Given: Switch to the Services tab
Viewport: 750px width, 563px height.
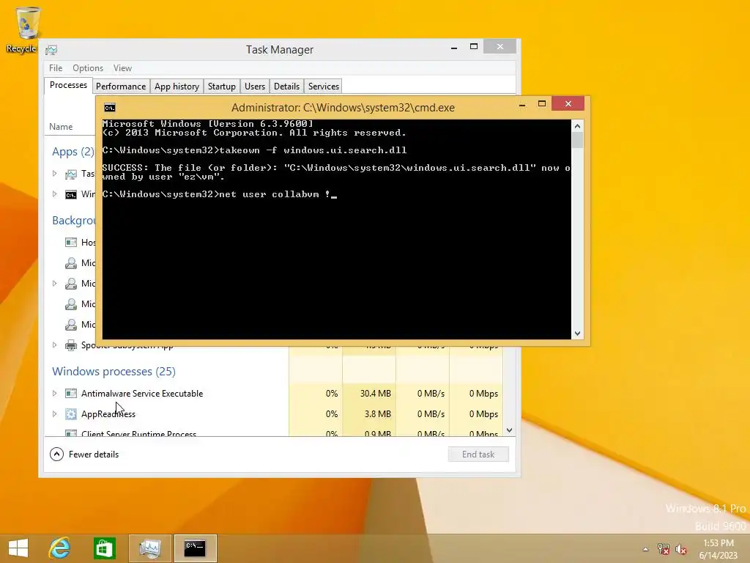Looking at the screenshot, I should pos(323,87).
